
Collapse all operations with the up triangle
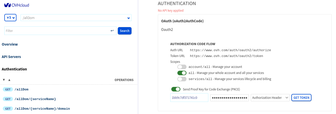(9, 80)
